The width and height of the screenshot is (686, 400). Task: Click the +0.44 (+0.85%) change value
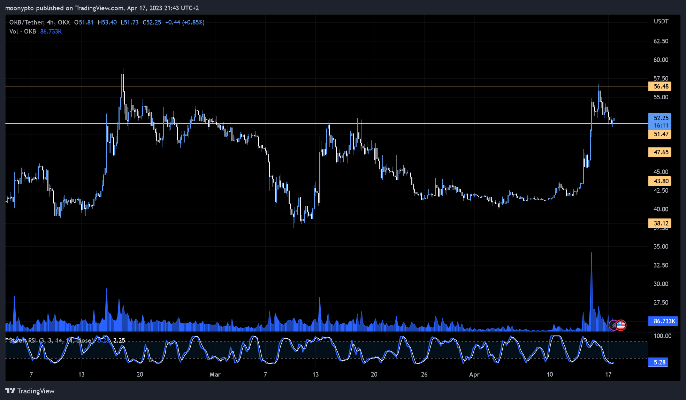pos(185,22)
